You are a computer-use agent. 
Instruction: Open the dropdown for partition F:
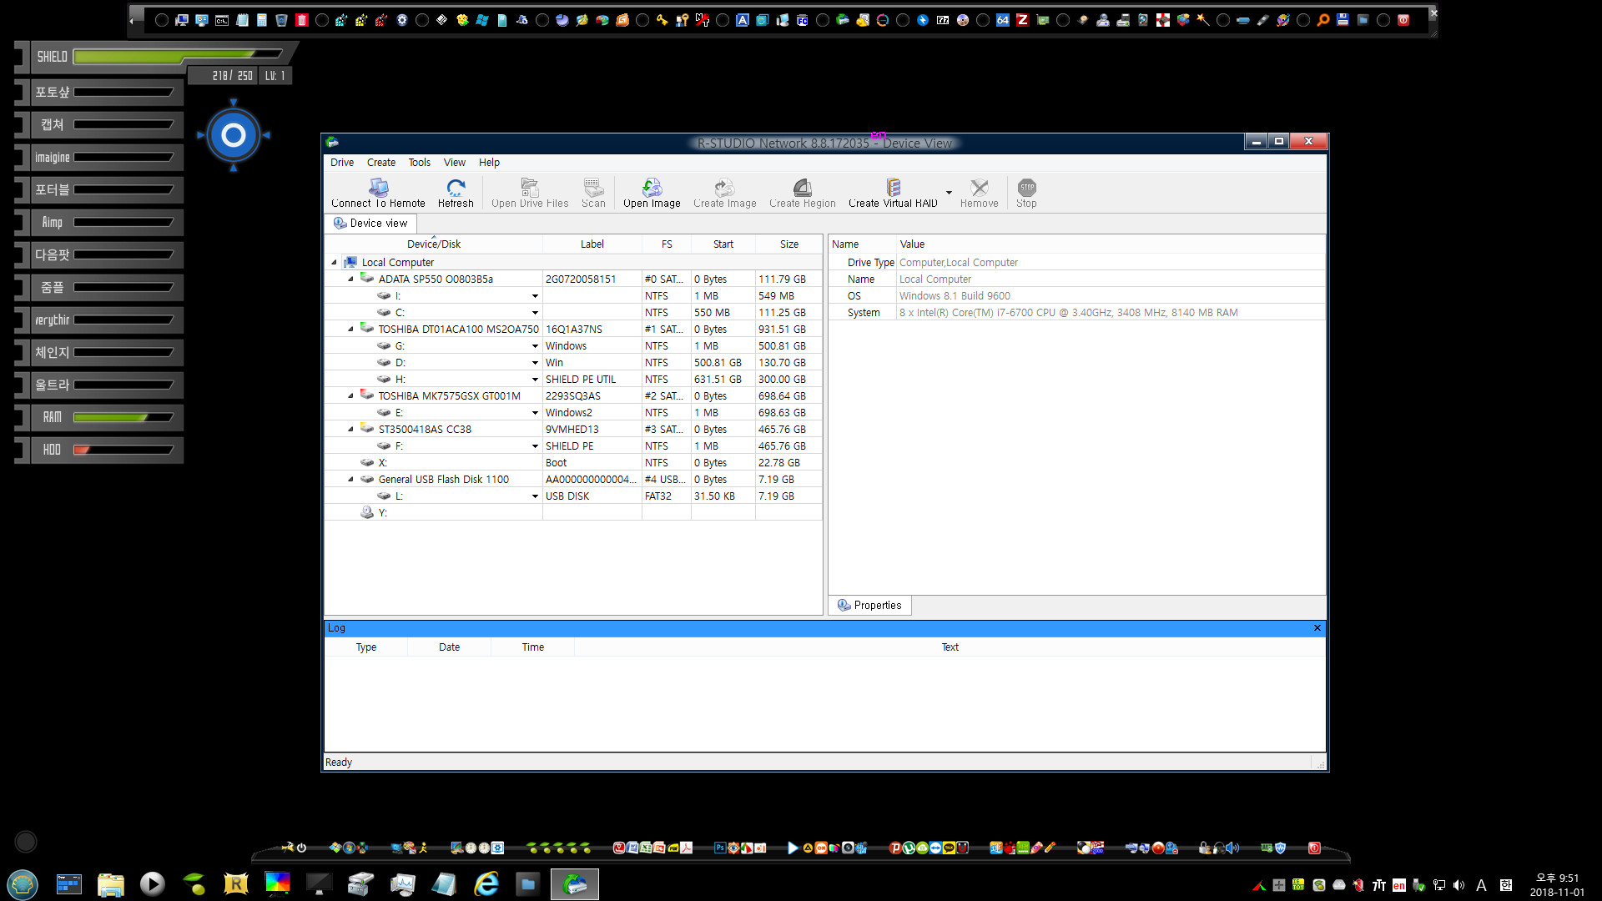[x=535, y=446]
